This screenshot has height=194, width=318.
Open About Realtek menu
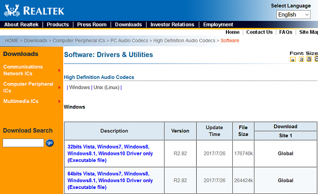21,25
